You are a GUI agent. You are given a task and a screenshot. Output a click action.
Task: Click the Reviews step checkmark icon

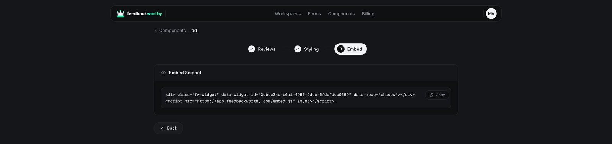(251, 49)
